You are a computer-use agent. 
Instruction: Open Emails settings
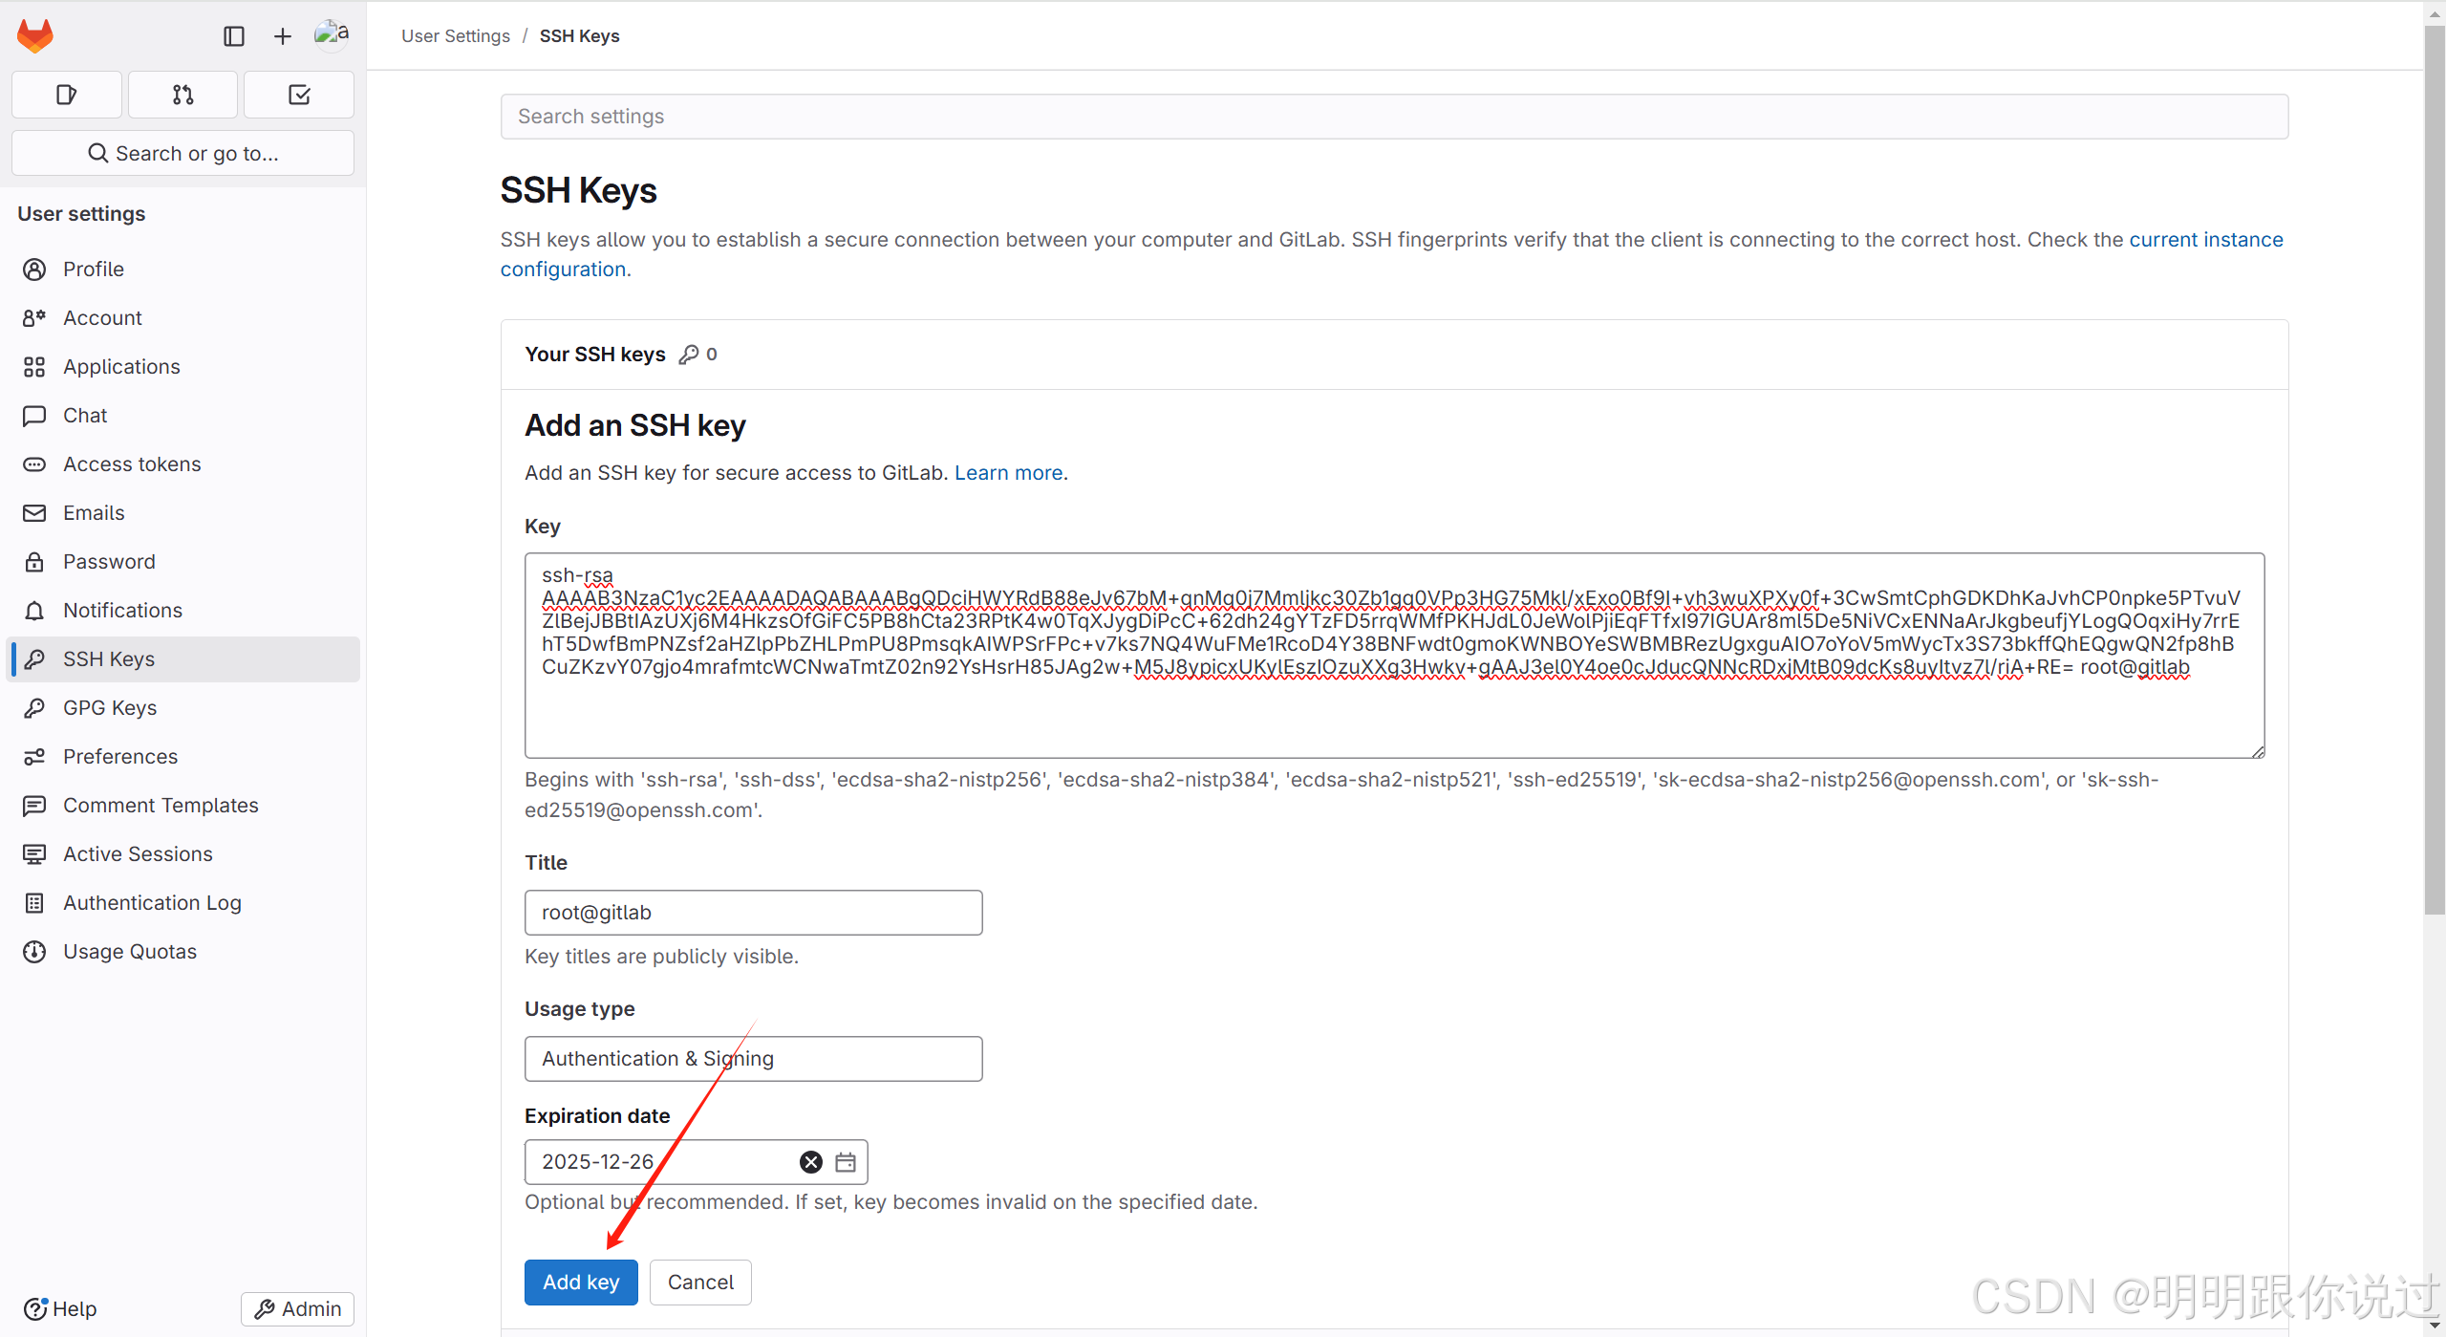pyautogui.click(x=182, y=513)
